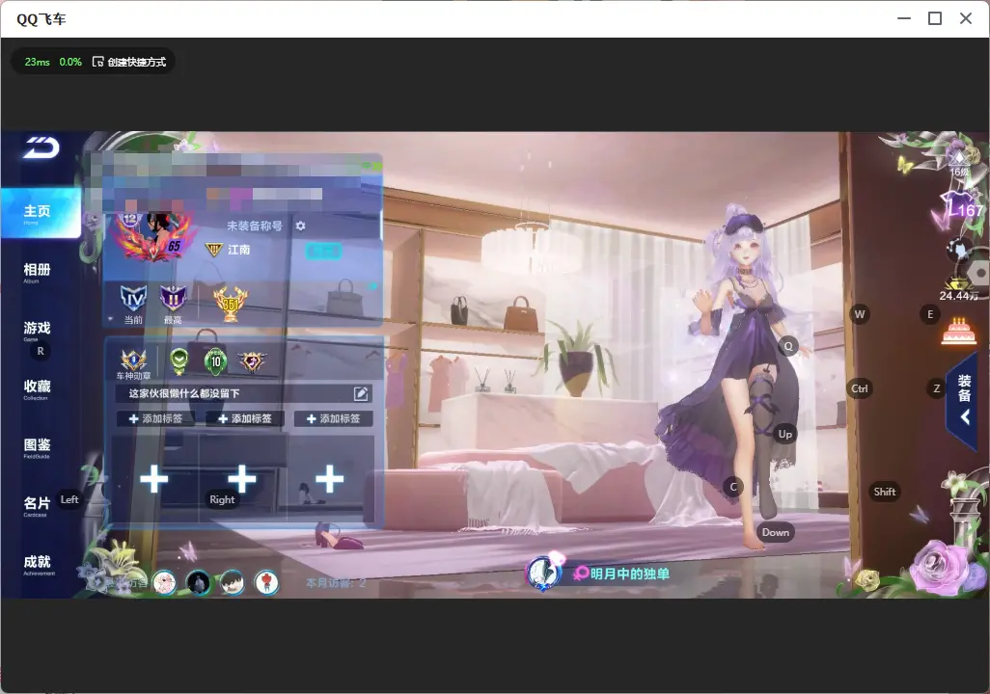
Task: Click the Ctrl key overlay button
Action: pos(860,388)
